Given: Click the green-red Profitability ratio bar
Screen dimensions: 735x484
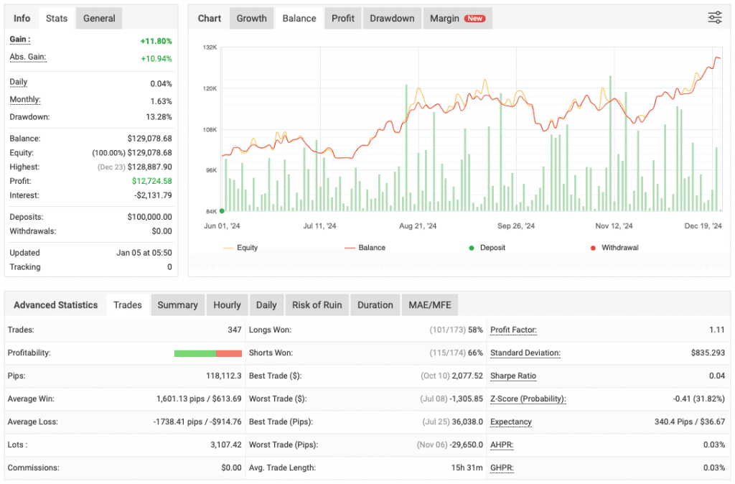Looking at the screenshot, I should [x=207, y=353].
